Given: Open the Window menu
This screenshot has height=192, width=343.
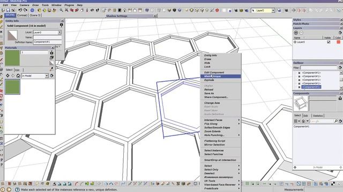Looking at the screenshot, I should pos(56,5).
